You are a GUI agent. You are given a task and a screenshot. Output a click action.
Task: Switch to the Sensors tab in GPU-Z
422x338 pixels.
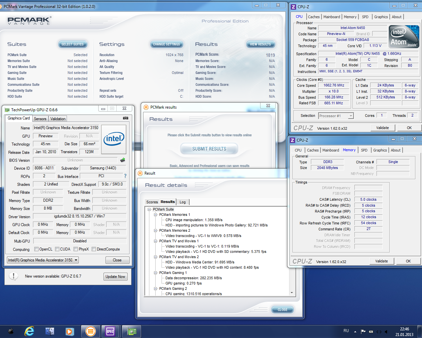point(40,119)
